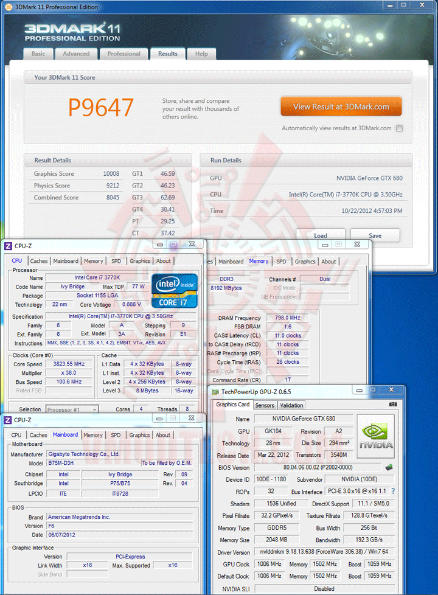Open the About tab in top CPU-Z window
The width and height of the screenshot is (438, 595).
[163, 261]
